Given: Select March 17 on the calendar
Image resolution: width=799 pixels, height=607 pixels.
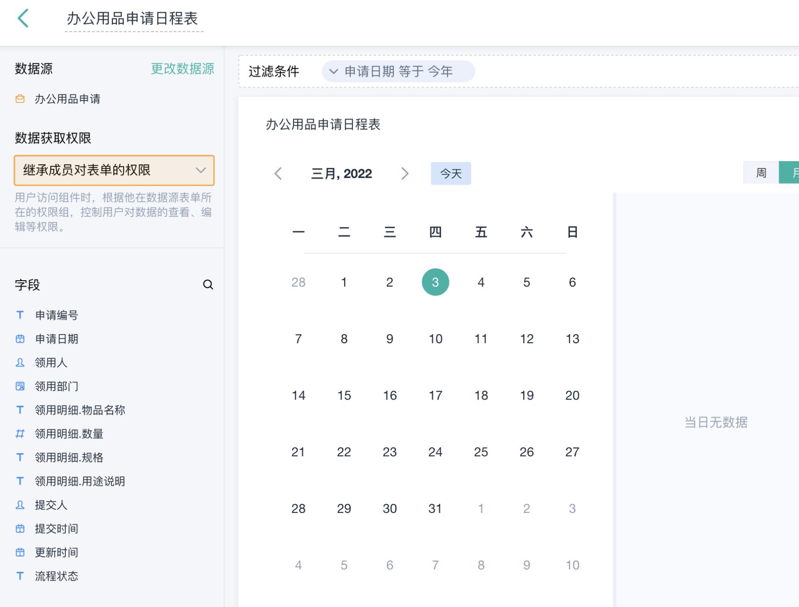Looking at the screenshot, I should click(435, 395).
